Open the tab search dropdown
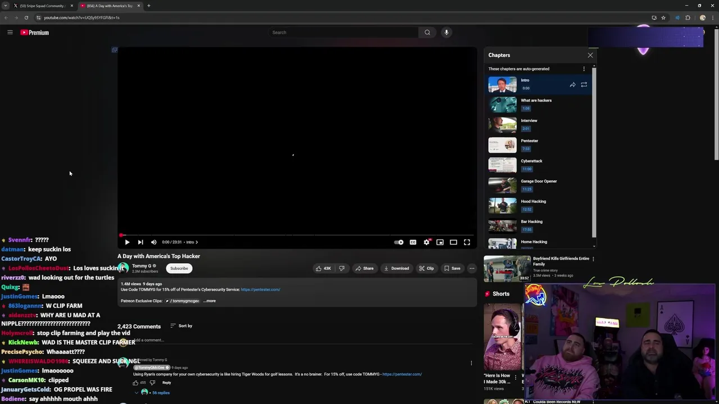Image resolution: width=719 pixels, height=404 pixels. (5, 6)
